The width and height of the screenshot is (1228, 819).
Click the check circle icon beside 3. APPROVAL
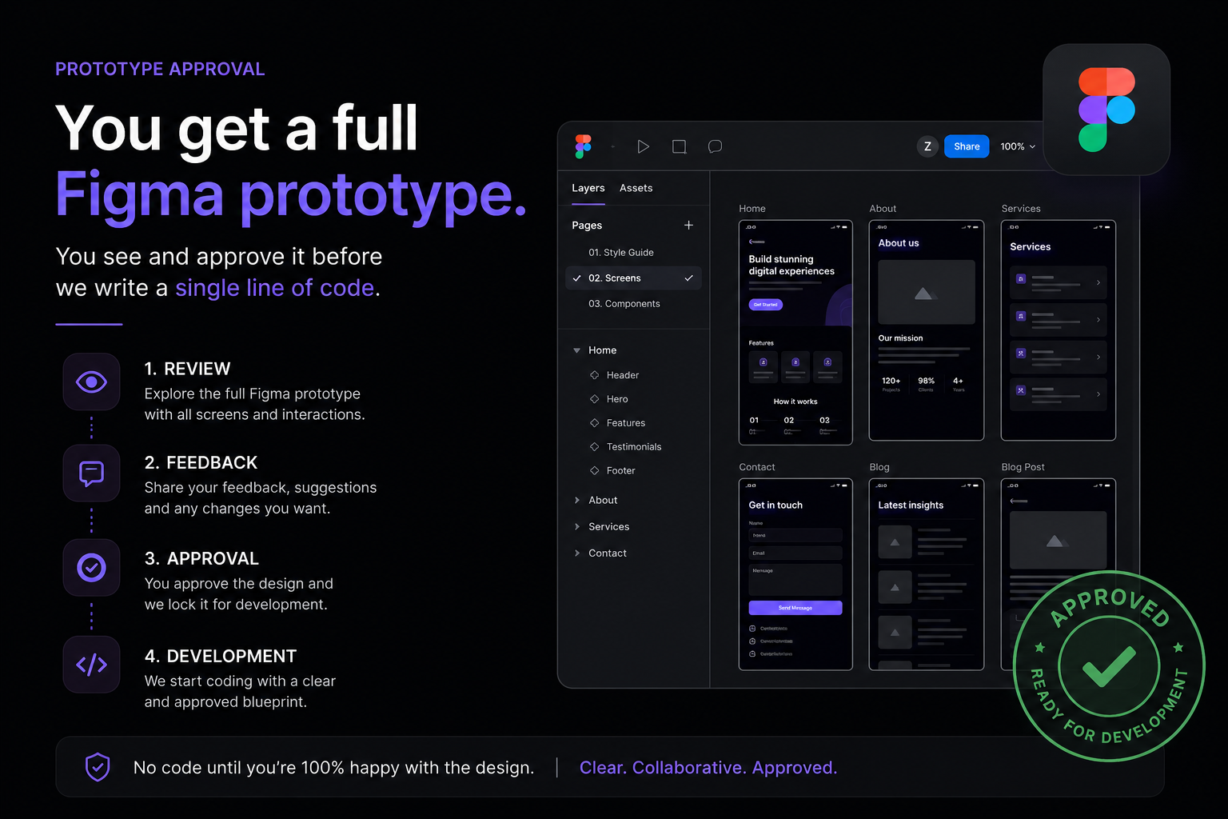tap(91, 568)
